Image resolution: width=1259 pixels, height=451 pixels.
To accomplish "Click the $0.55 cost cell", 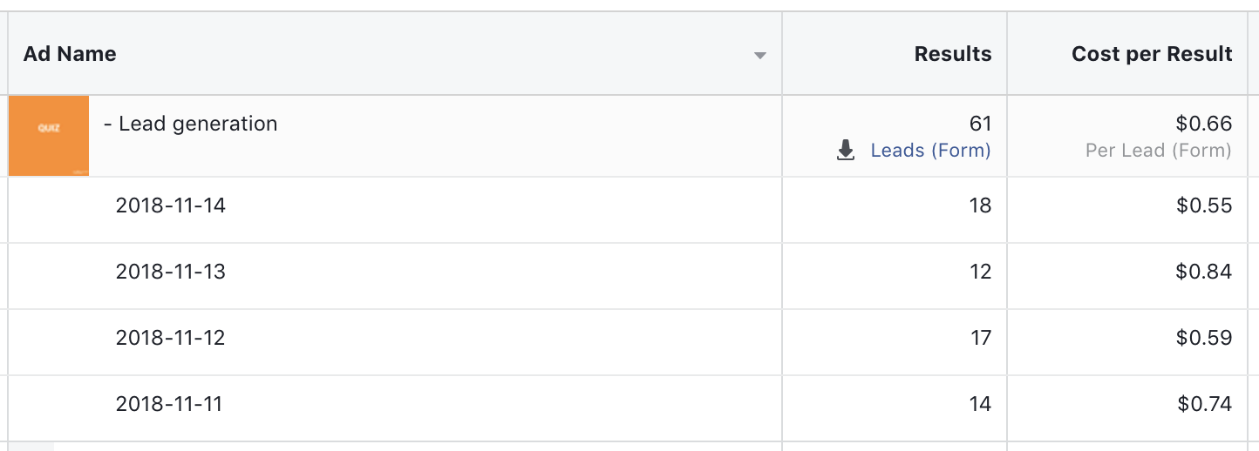I will pos(1204,205).
